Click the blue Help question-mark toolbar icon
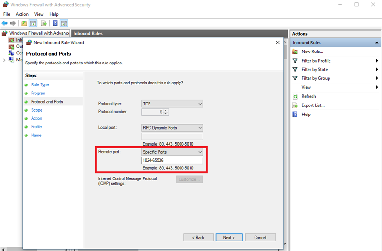The width and height of the screenshot is (382, 251). click(55, 23)
